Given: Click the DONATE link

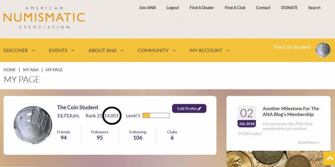Looking at the screenshot, I should (289, 8).
